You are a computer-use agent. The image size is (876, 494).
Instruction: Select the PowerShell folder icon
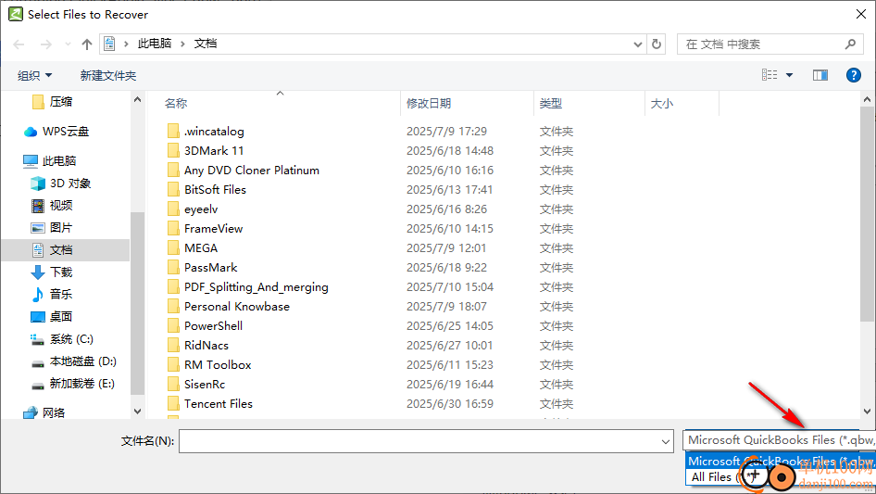tap(173, 326)
